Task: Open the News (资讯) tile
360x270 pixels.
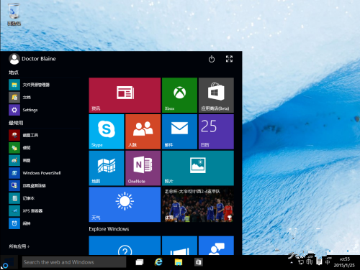Action: (x=125, y=95)
